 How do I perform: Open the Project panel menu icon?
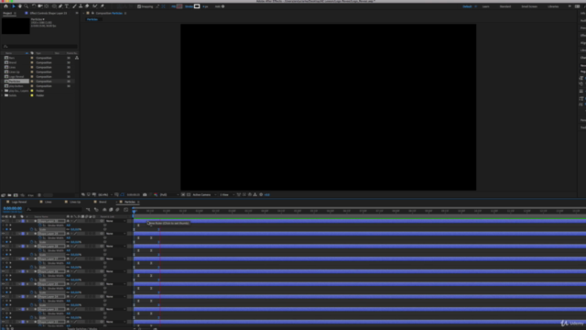click(x=15, y=13)
